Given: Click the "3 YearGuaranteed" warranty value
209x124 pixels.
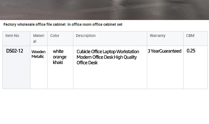Looking at the screenshot, I should pos(164,51).
